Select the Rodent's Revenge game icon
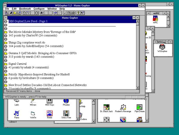179x135 pixels. (123, 108)
